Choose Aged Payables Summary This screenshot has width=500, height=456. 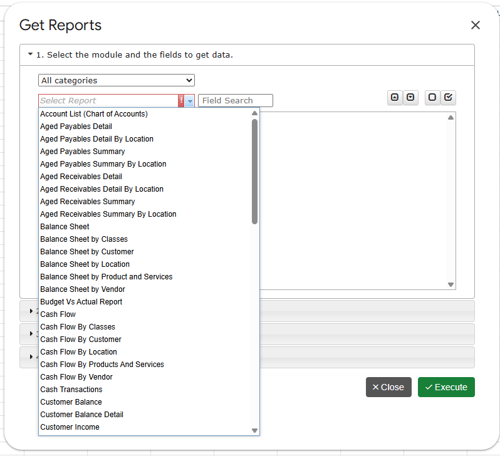[x=145, y=152]
